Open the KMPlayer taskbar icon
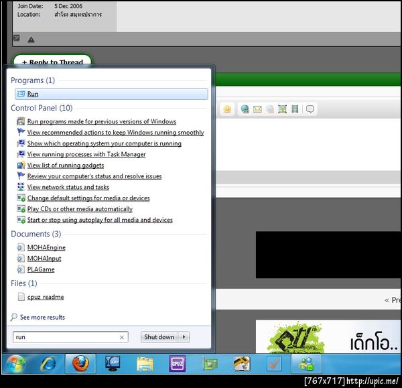402x388 pixels. tap(113, 363)
